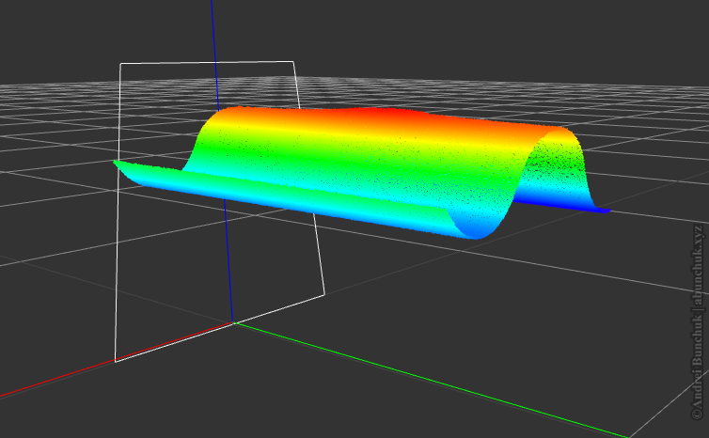Select the white frame's top-right corner
The width and height of the screenshot is (709, 438).
[293, 62]
